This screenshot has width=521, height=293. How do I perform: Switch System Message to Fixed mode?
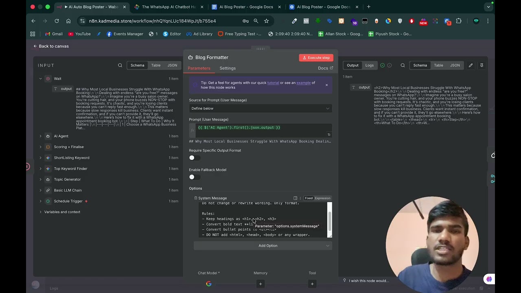309,198
